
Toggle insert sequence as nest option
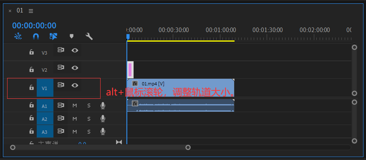click(x=18, y=36)
